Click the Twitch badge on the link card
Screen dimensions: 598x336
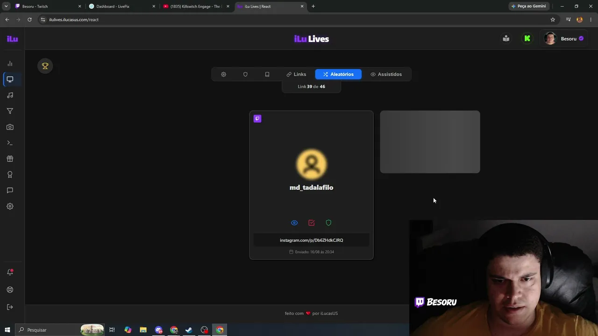tap(257, 119)
